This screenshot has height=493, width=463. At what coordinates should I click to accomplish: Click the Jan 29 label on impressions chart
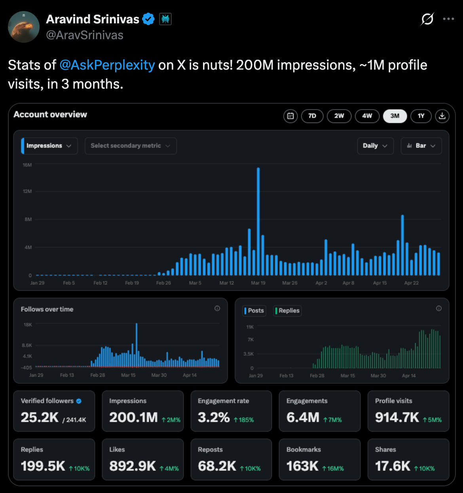(38, 283)
